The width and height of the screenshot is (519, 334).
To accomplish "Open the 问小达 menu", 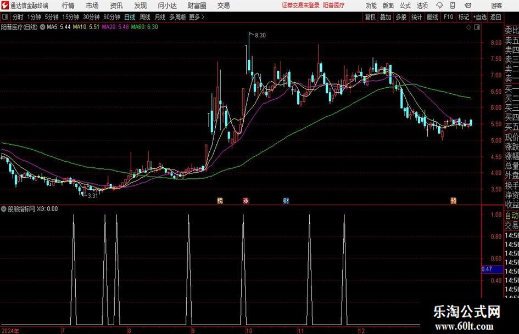I will (x=167, y=5).
